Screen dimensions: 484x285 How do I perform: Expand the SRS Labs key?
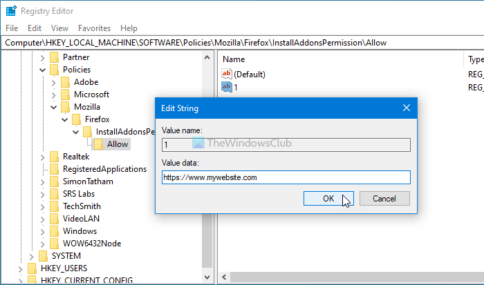click(x=43, y=195)
